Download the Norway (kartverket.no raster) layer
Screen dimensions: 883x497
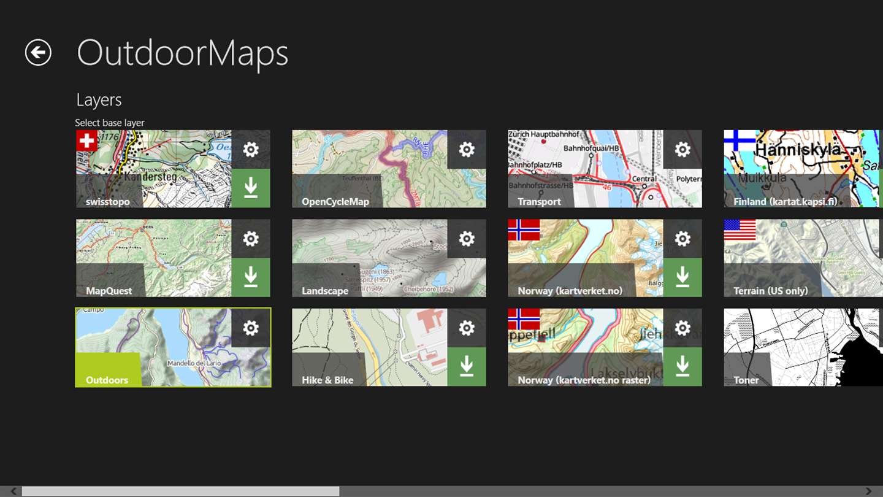coord(682,367)
